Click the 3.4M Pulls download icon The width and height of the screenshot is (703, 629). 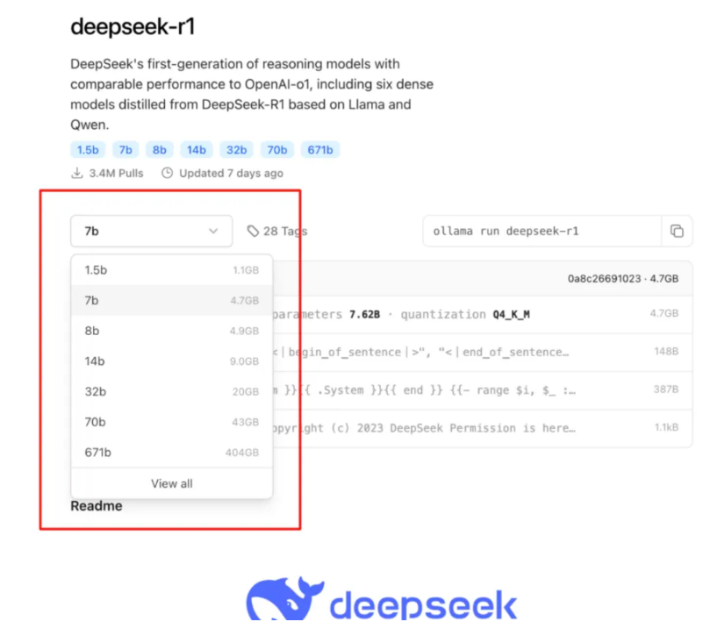(x=77, y=173)
